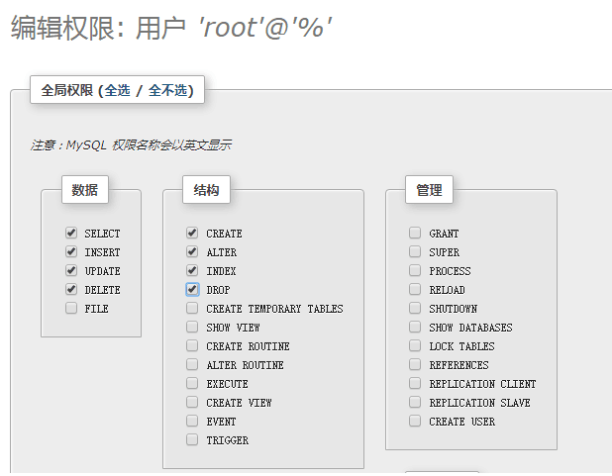
Task: Uncheck the DELETE privilege checkbox
Action: tap(71, 290)
